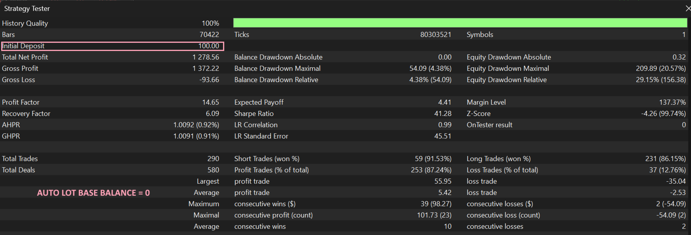Click the OnTester result label
This screenshot has height=235, width=691.
pos(489,125)
